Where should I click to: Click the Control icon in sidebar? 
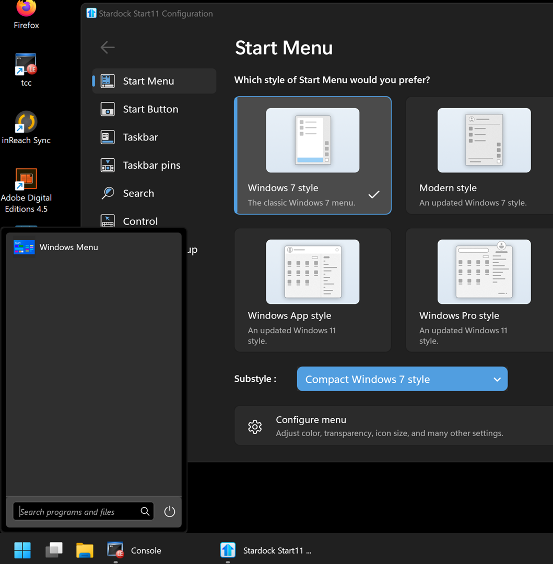(x=107, y=221)
